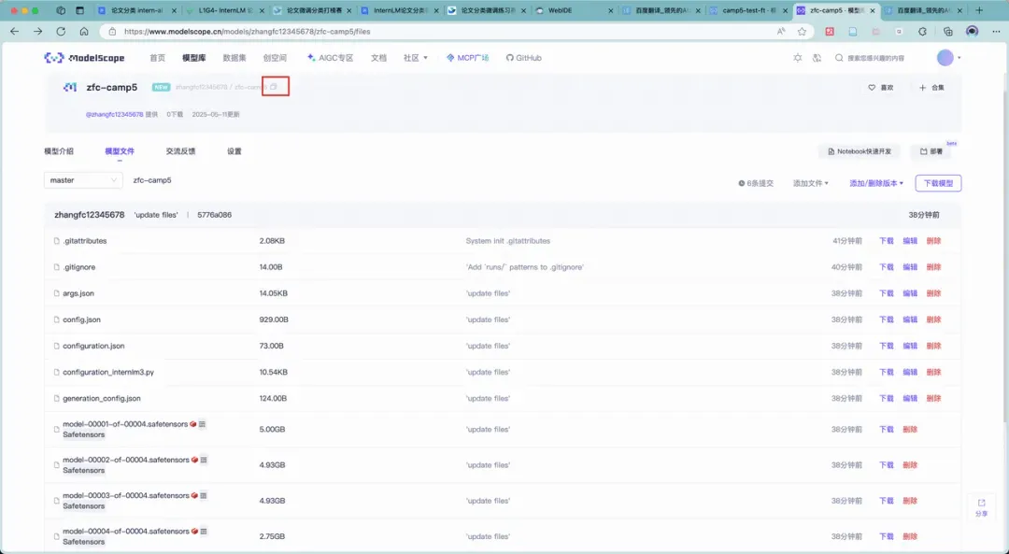This screenshot has height=554, width=1009.
Task: Toggle the light/dark theme sun icon
Action: tap(798, 58)
